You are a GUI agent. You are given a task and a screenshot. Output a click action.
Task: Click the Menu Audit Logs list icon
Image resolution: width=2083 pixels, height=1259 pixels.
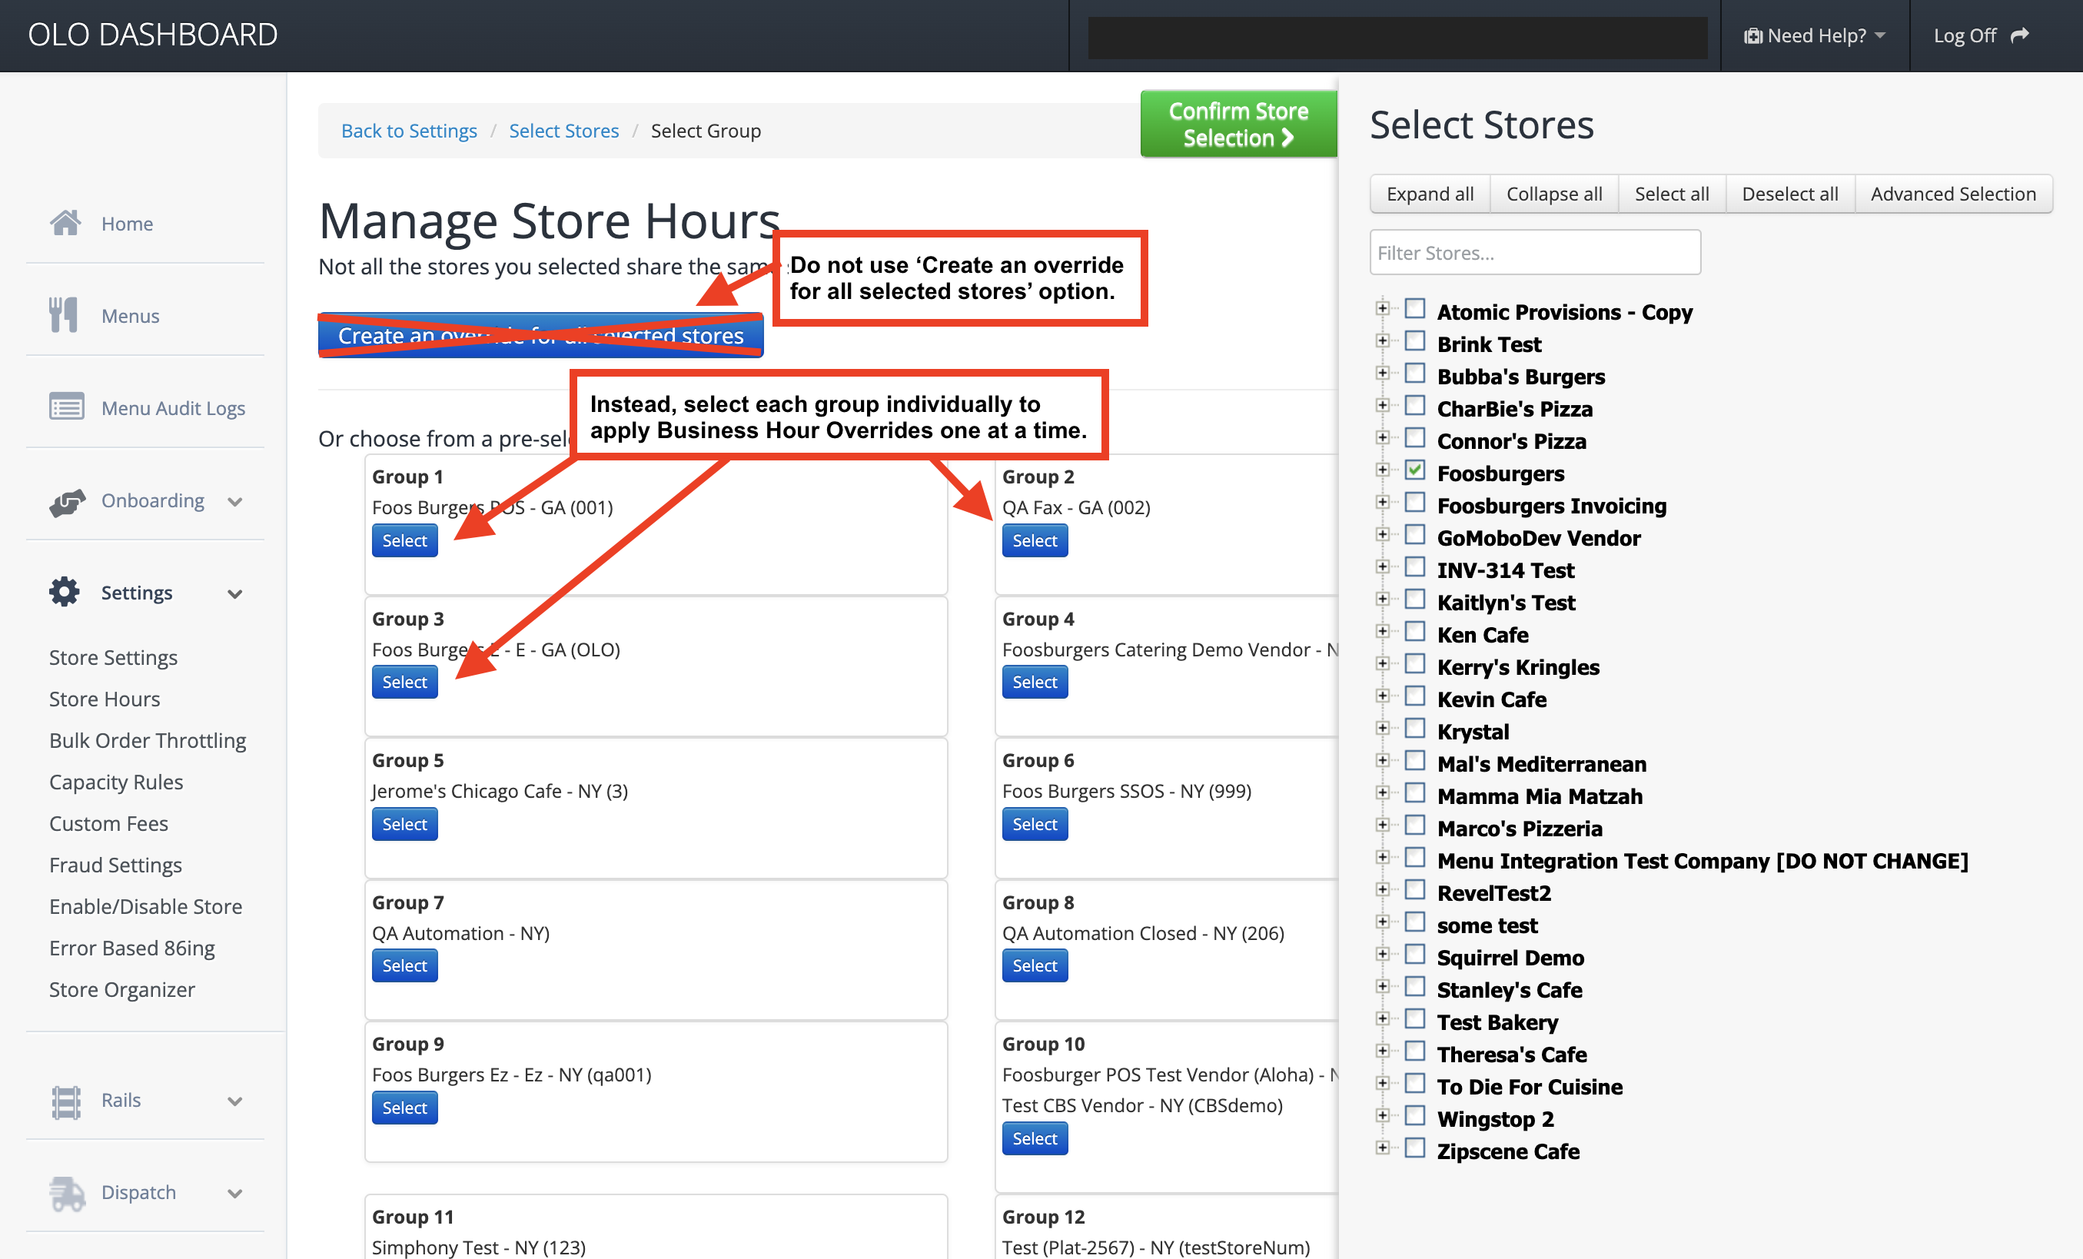(x=66, y=407)
